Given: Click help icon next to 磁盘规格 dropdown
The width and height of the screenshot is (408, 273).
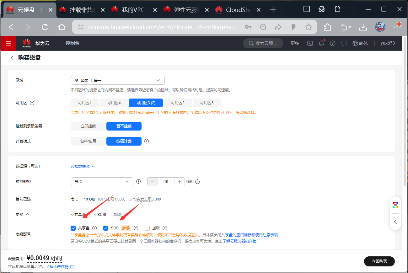Looking at the screenshot, I should 139,181.
